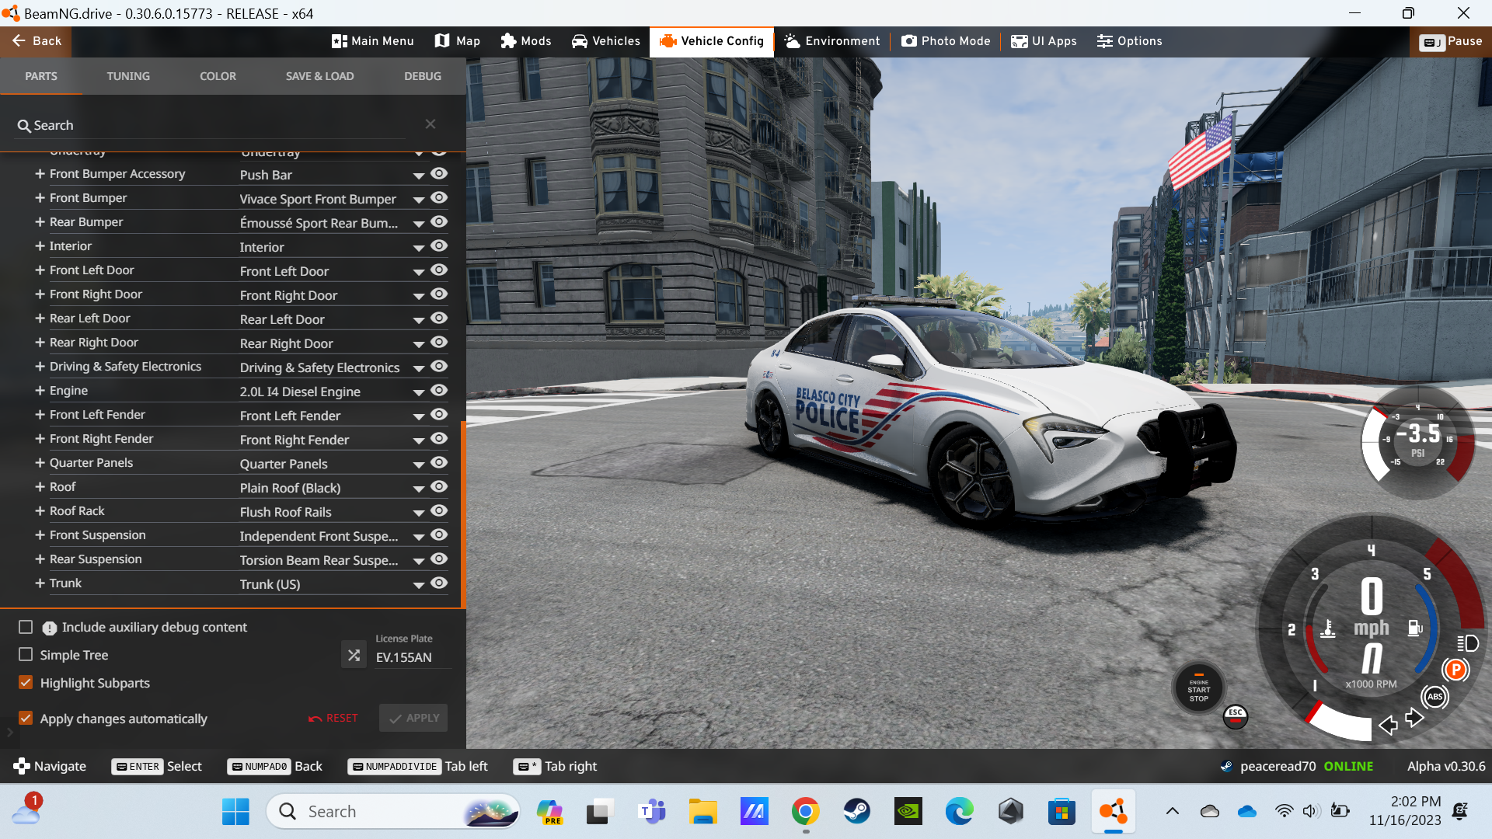The image size is (1492, 839).
Task: Click the randomize license plate icon
Action: (354, 655)
